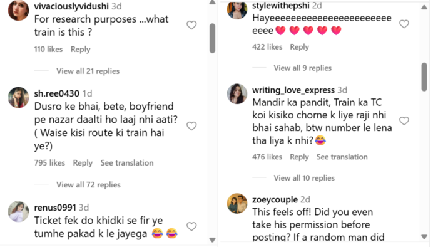Like stylewithepshi's comment heart icon

click(x=404, y=24)
